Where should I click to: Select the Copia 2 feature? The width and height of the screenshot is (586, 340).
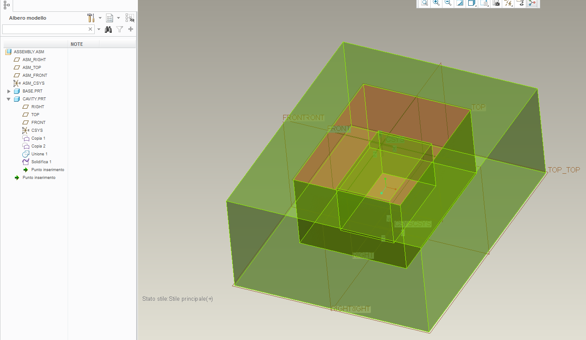pyautogui.click(x=38, y=146)
